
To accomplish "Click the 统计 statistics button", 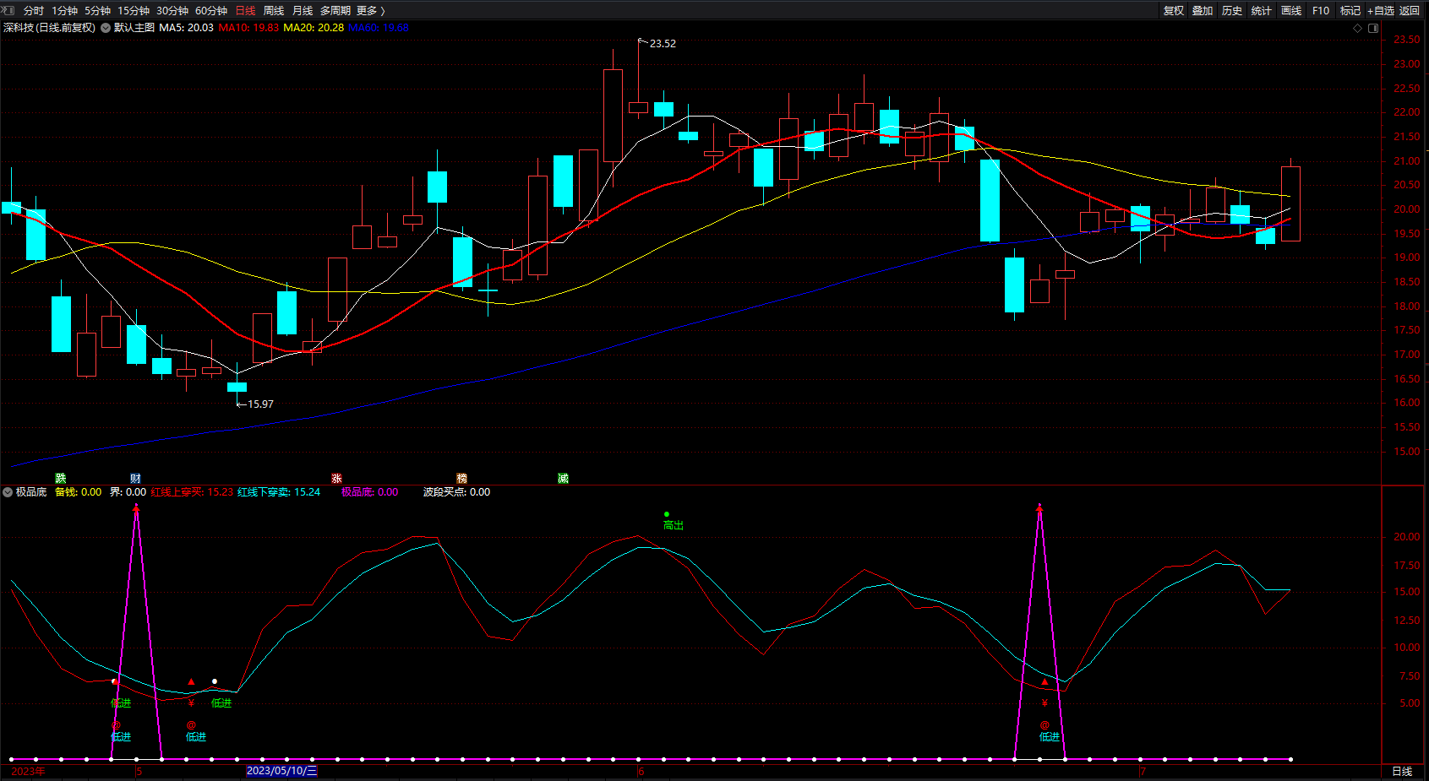I will (x=1262, y=11).
